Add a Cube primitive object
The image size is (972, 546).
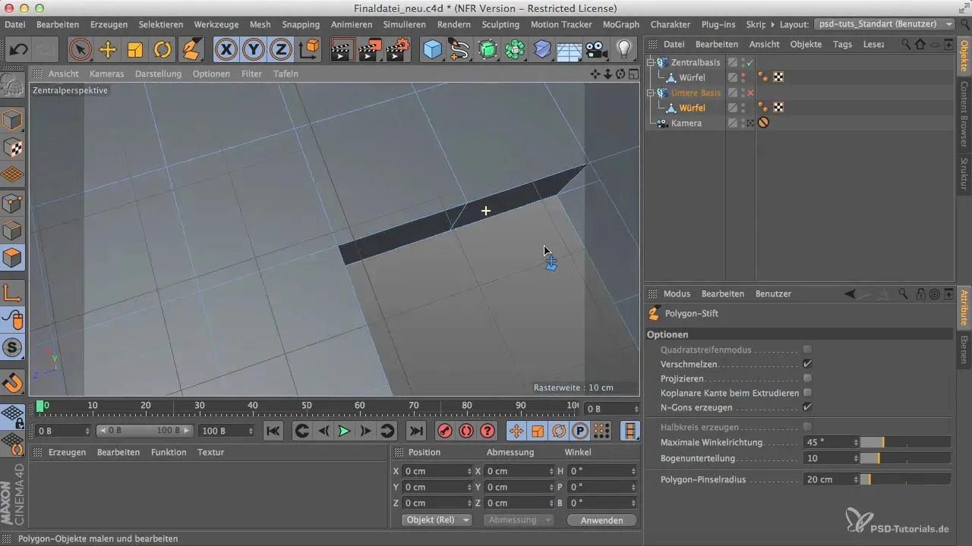pos(432,50)
